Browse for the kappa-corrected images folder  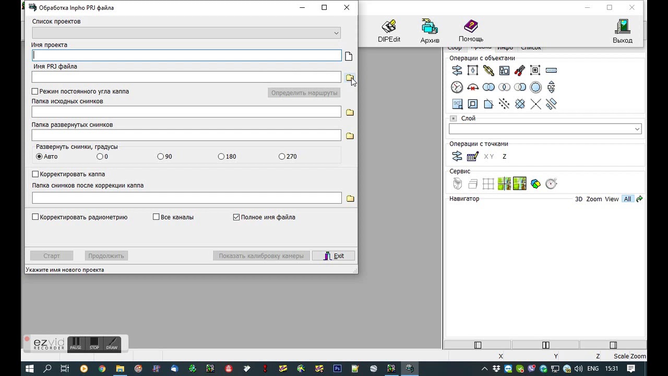click(350, 198)
